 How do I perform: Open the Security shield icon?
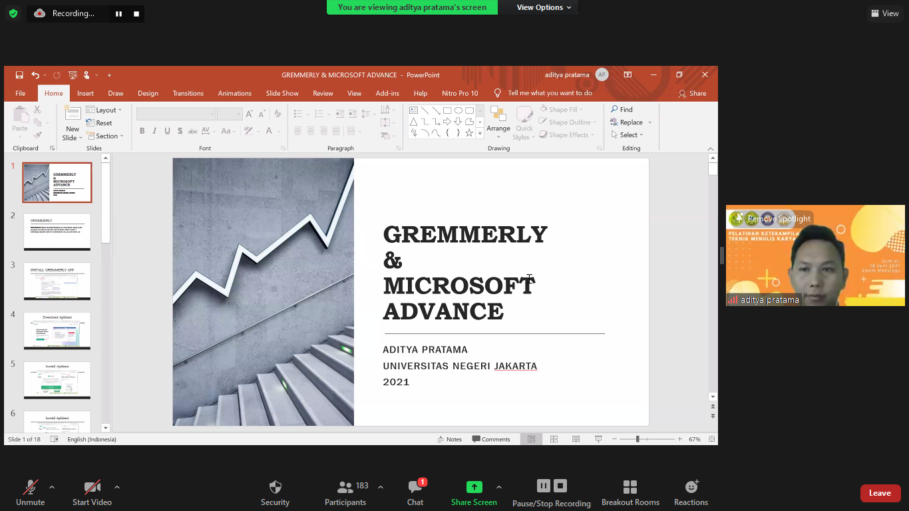275,487
